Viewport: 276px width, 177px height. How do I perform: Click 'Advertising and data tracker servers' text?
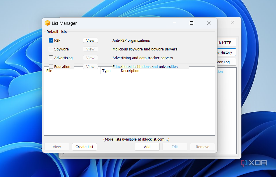coord(143,58)
